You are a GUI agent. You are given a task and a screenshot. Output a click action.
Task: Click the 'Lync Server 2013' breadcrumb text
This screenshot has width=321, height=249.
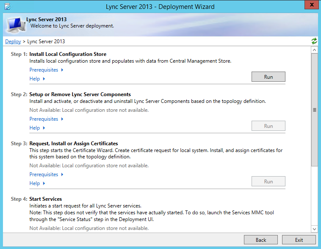coord(46,41)
